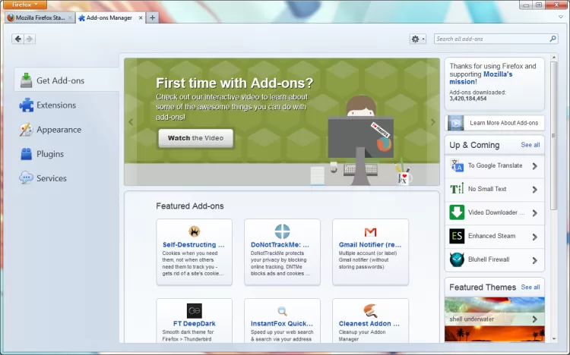Click See all for Up & Coming
This screenshot has height=355, width=570.
click(x=530, y=145)
